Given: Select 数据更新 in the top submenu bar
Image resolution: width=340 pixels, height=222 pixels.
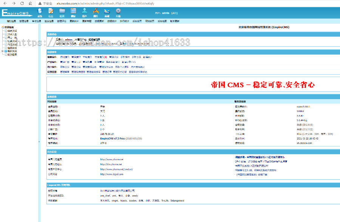Looking at the screenshot, I should [x=99, y=21].
